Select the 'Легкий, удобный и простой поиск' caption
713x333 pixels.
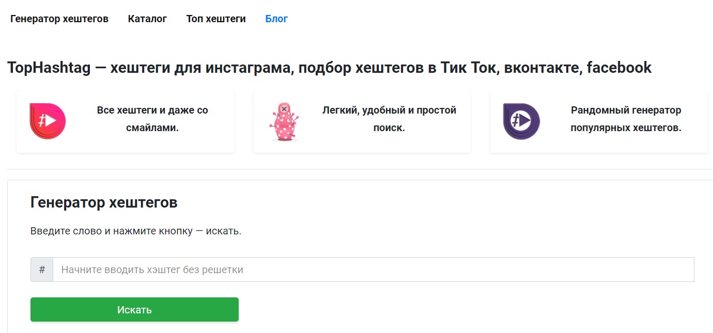point(389,119)
